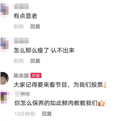Click blurred username above 你怎么保养的

coord(22,94)
